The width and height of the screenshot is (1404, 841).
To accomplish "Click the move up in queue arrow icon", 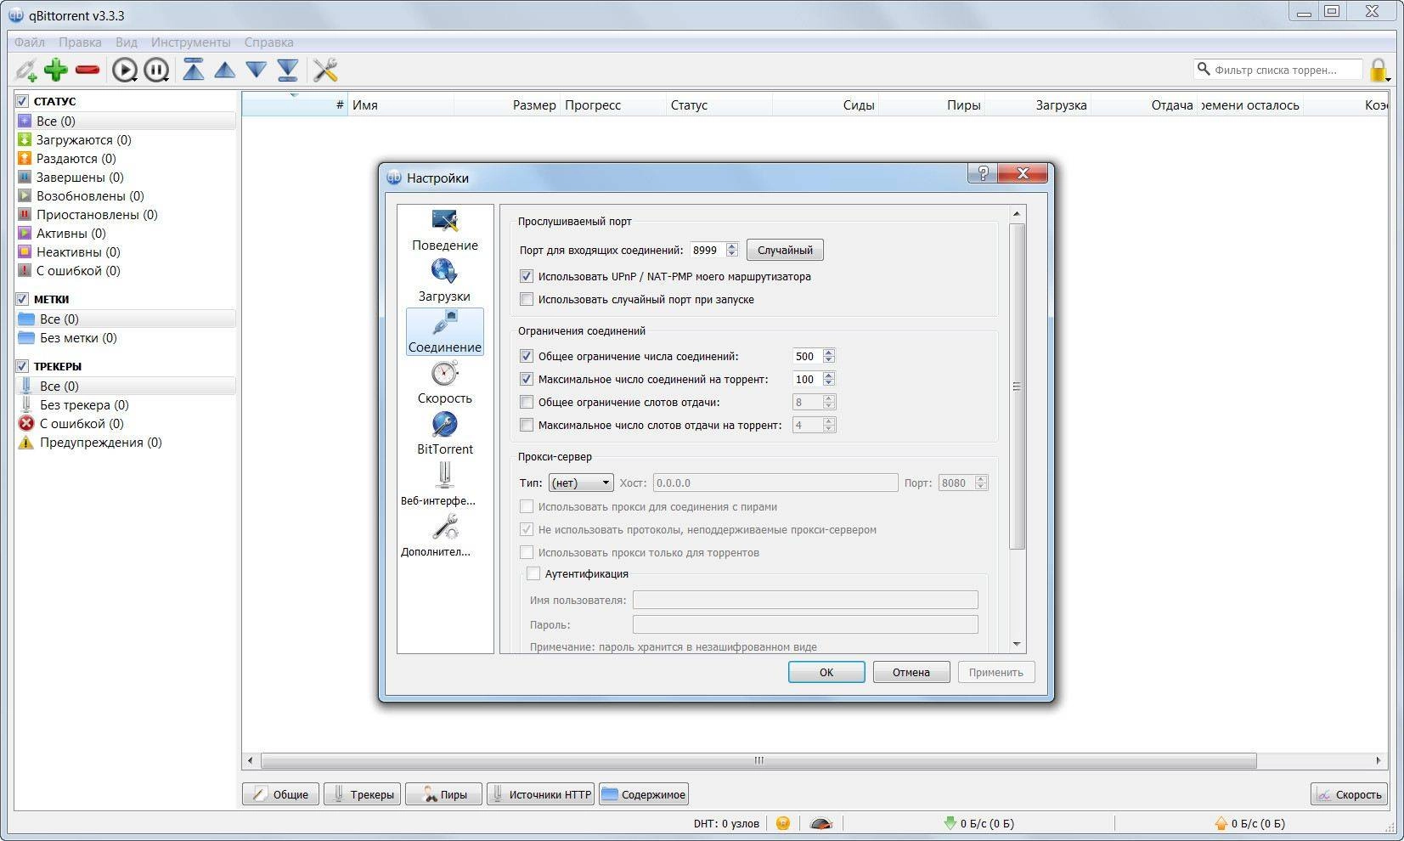I will click(x=225, y=70).
